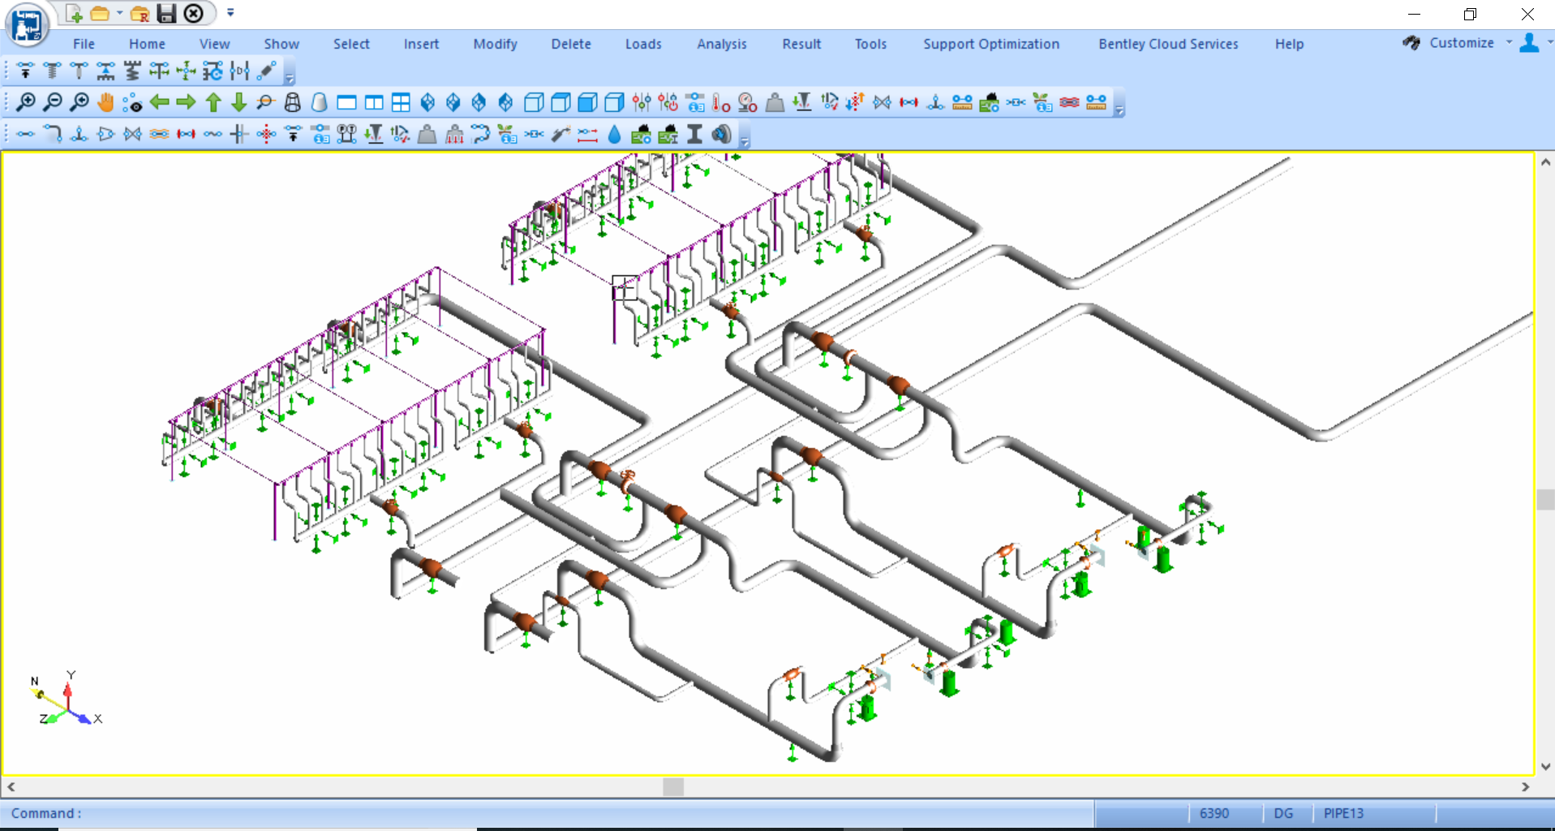The width and height of the screenshot is (1555, 831).
Task: Open the Support Optimization menu
Action: (990, 44)
